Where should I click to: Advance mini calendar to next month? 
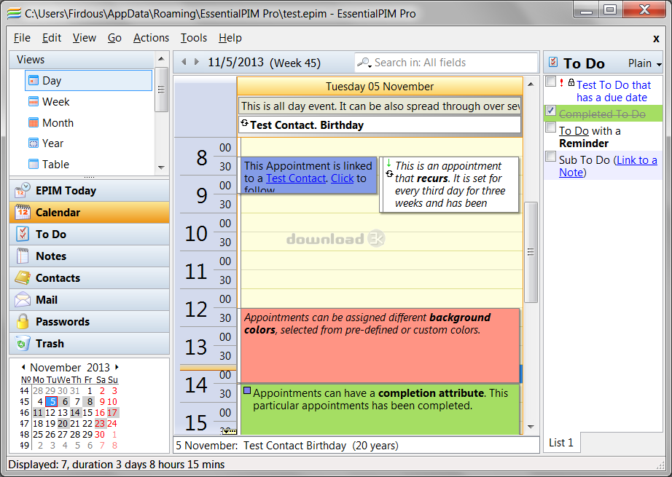click(117, 367)
